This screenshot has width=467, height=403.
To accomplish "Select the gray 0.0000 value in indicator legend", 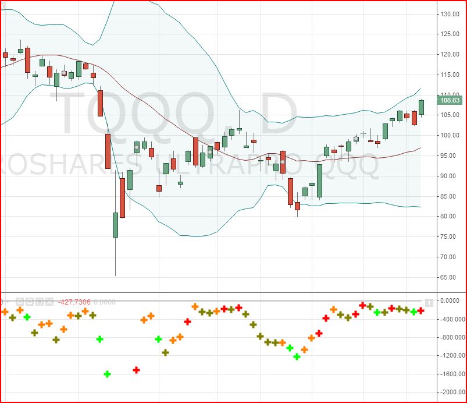I will pos(105,302).
